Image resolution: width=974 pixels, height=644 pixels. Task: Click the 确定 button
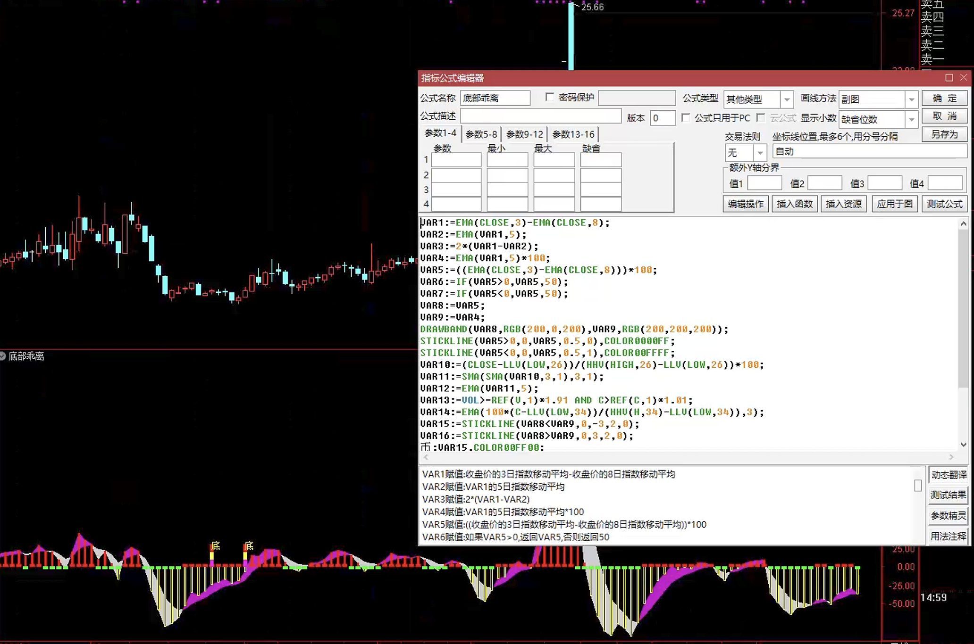(x=944, y=98)
